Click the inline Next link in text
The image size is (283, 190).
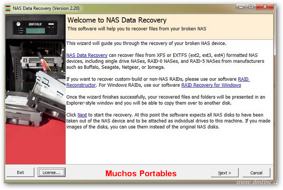pos(82,115)
